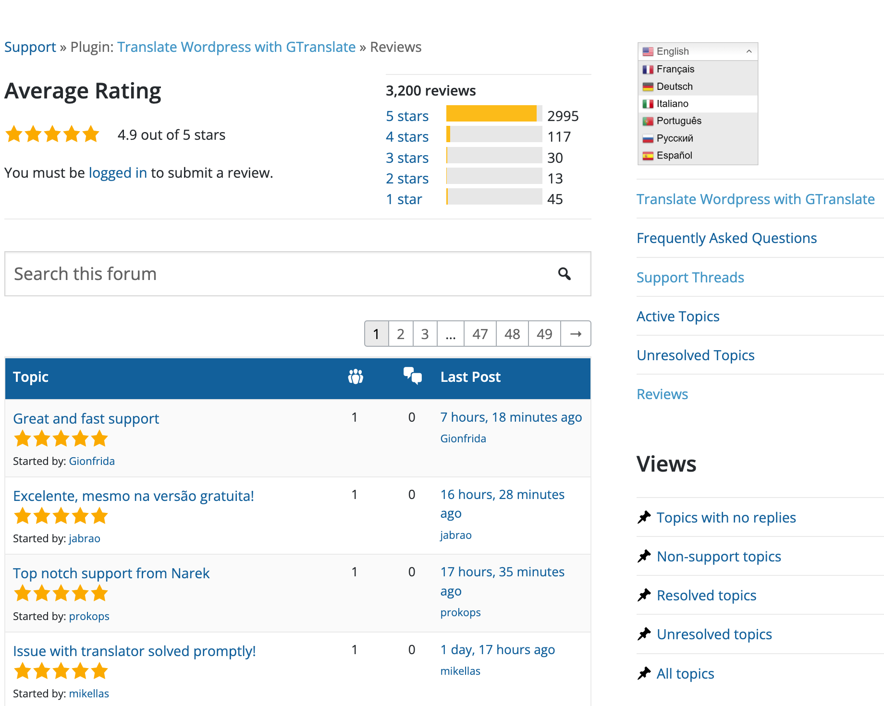The width and height of the screenshot is (884, 706).
Task: Click the logged in link
Action: [118, 173]
